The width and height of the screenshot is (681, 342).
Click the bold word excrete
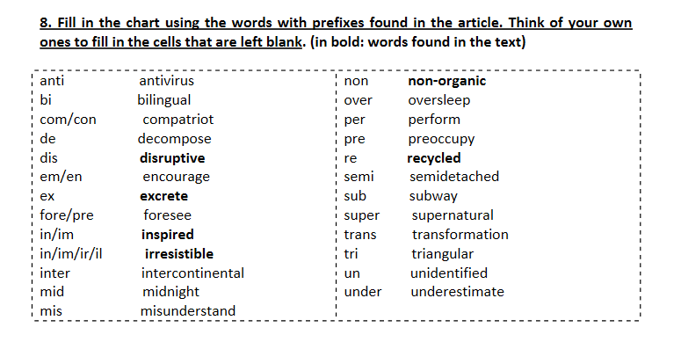[163, 196]
